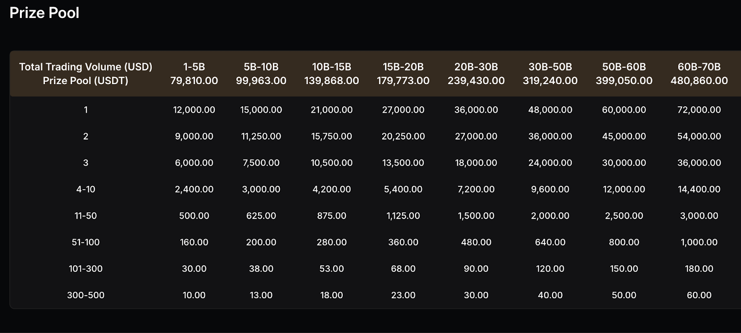Select the 101-300 rank row label
The image size is (741, 333).
tap(86, 269)
